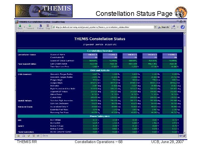The height and width of the screenshot is (150, 201).
Task: Click the Search button beside URL bar
Action: point(163,27)
